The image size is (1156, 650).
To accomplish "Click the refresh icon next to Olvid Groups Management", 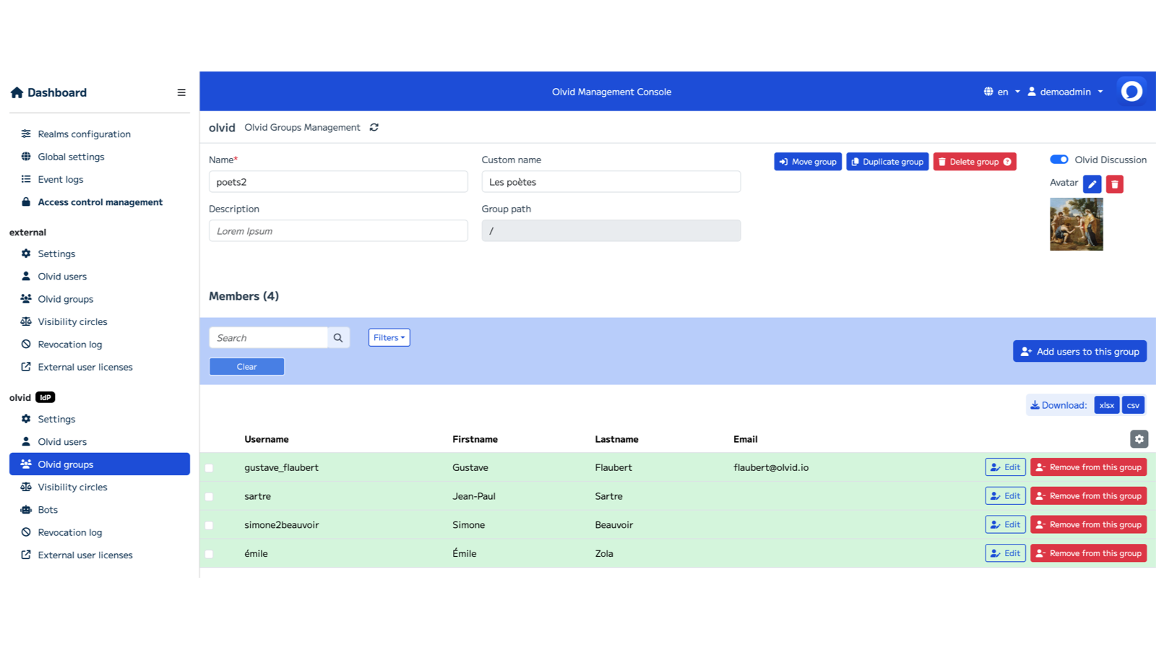I will [x=374, y=127].
